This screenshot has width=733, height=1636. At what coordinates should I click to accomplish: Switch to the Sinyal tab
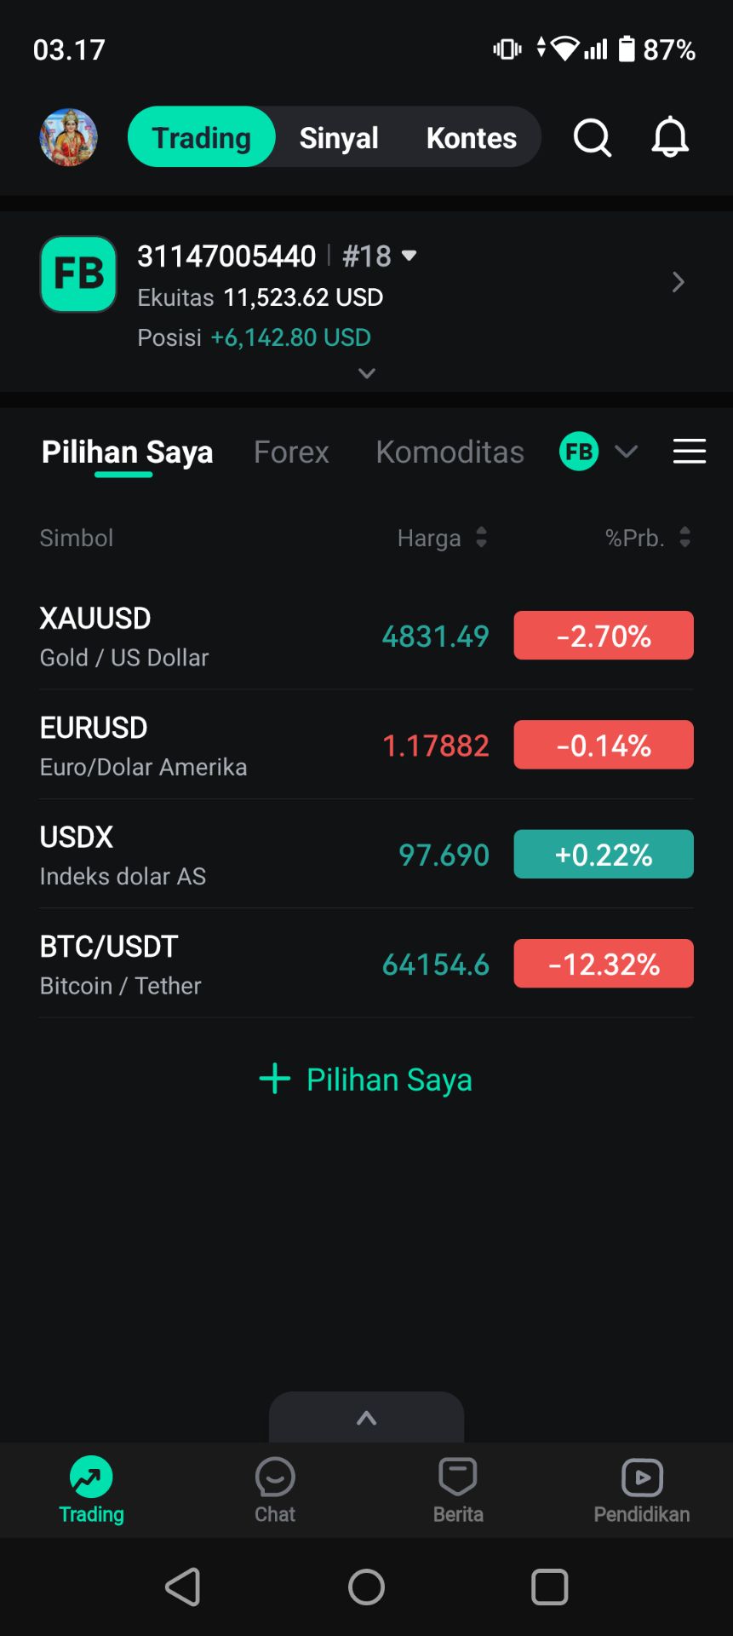(x=339, y=137)
